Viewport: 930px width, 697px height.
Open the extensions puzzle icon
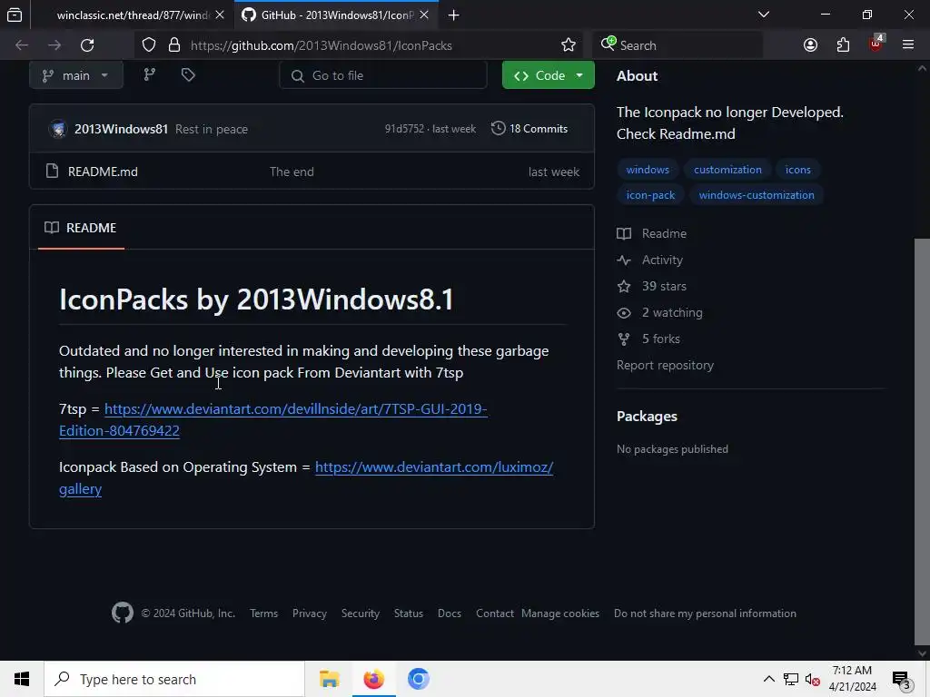click(x=843, y=45)
